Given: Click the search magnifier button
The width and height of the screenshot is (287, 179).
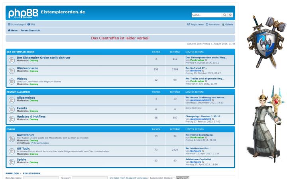Looking at the screenshot, I should pyautogui.click(x=224, y=15).
